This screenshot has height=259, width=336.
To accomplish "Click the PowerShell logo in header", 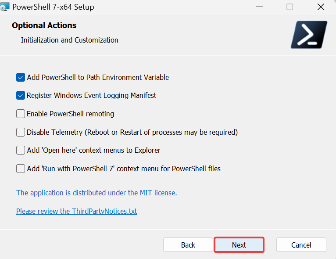I will [309, 35].
